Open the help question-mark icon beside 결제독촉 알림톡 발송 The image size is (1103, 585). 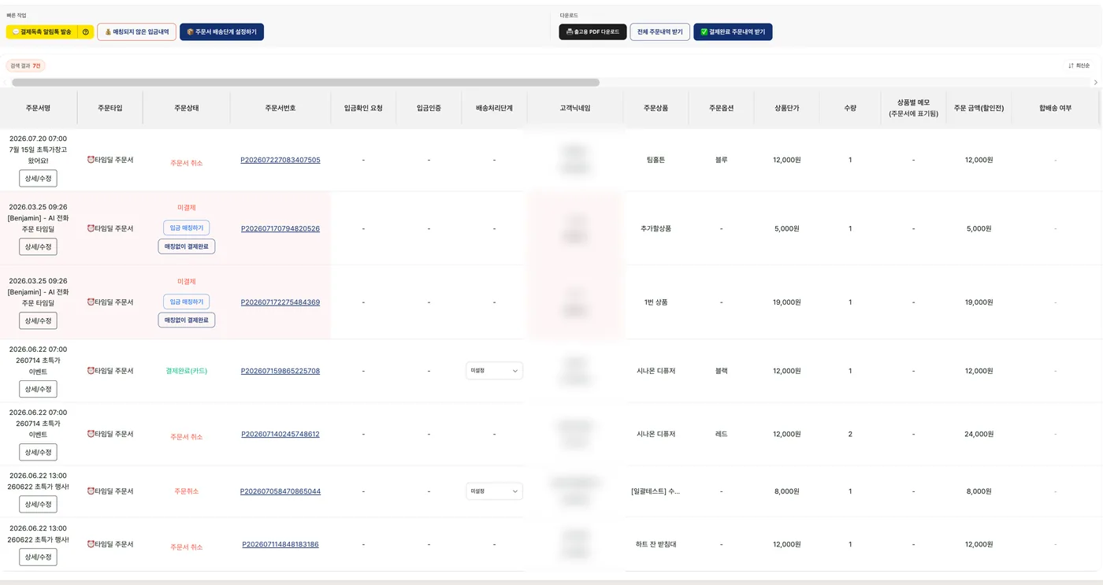coord(86,31)
